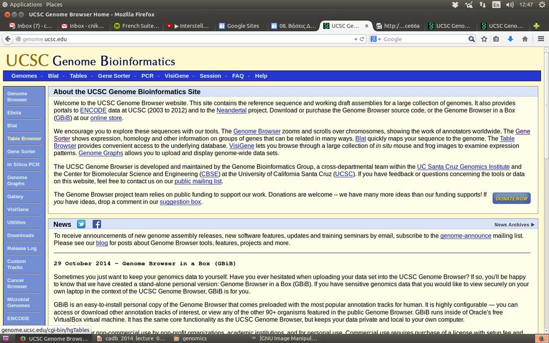Click Release Log in left sidebar
Image resolution: width=549 pixels, height=343 pixels.
coord(21,248)
